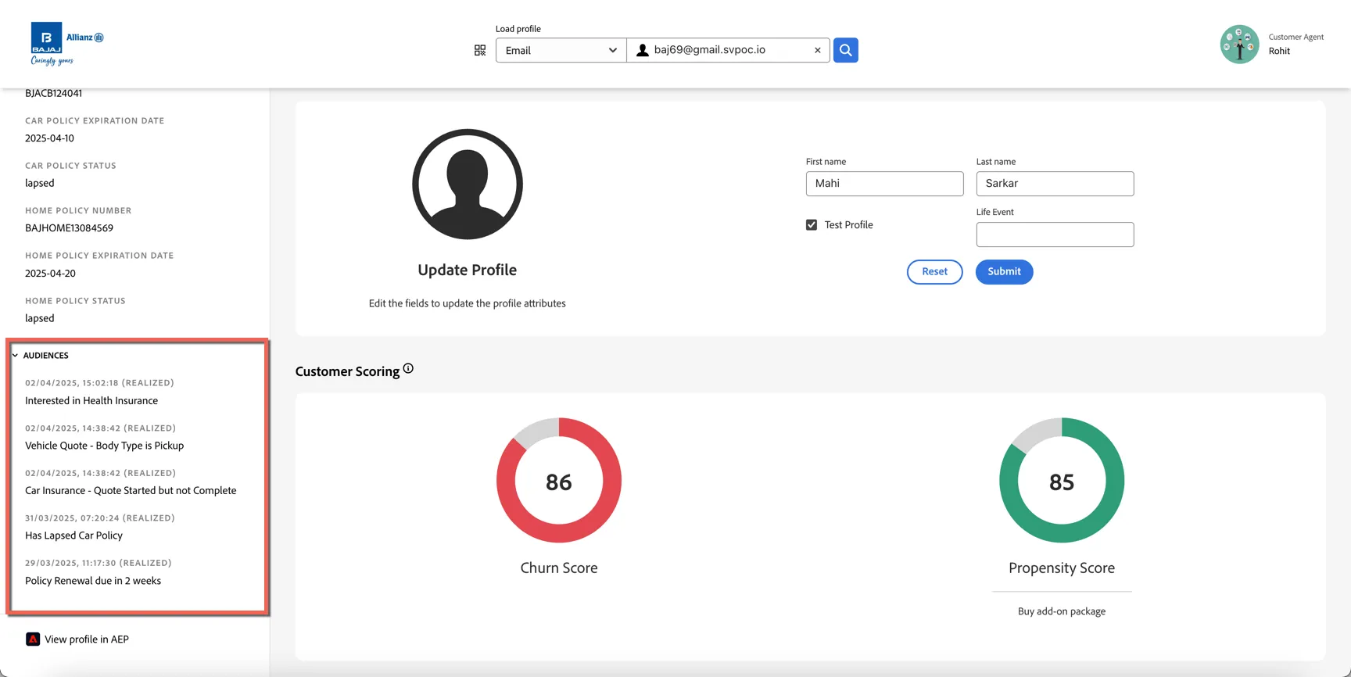Click the Life Event input field
The image size is (1351, 677).
click(1055, 235)
